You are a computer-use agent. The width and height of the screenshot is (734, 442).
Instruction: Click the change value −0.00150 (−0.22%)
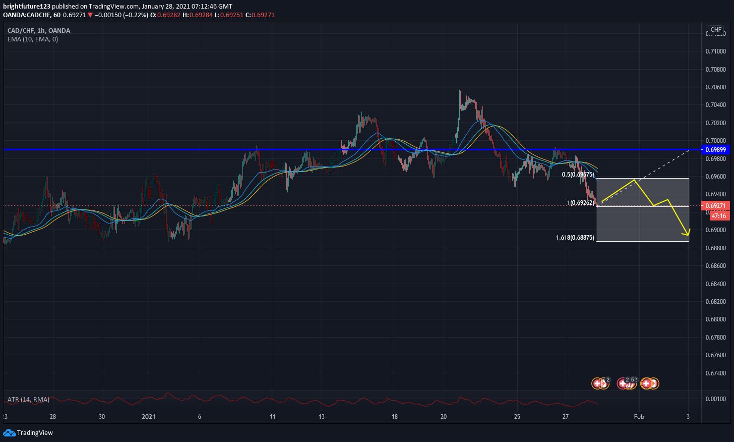pyautogui.click(x=121, y=15)
